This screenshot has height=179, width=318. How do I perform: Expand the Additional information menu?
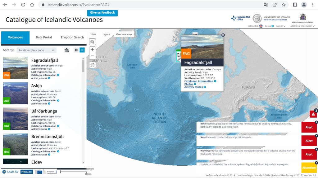(302, 26)
